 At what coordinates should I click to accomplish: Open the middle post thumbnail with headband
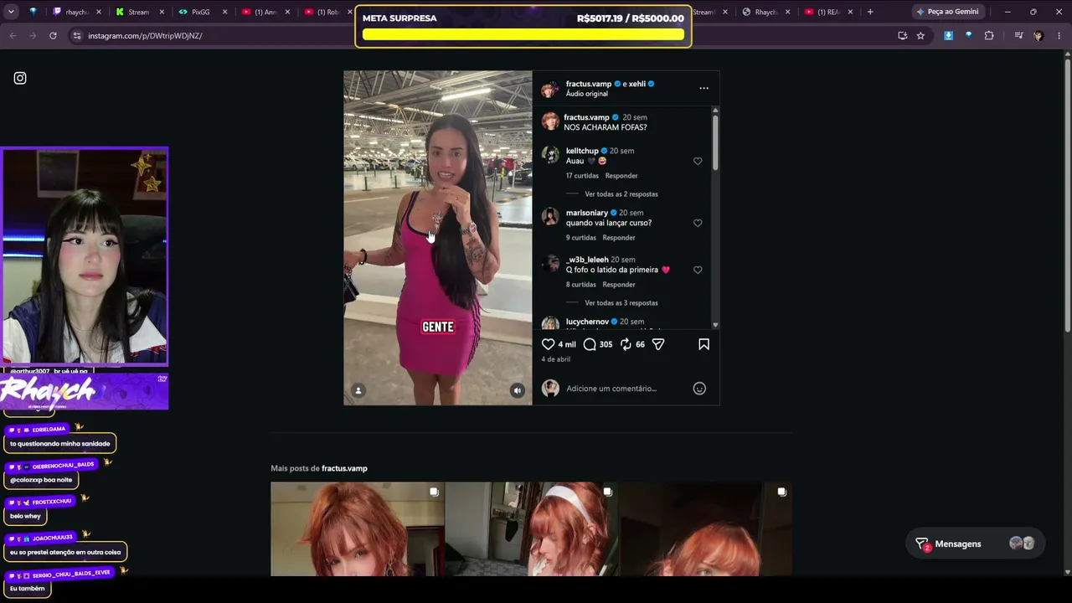532,528
